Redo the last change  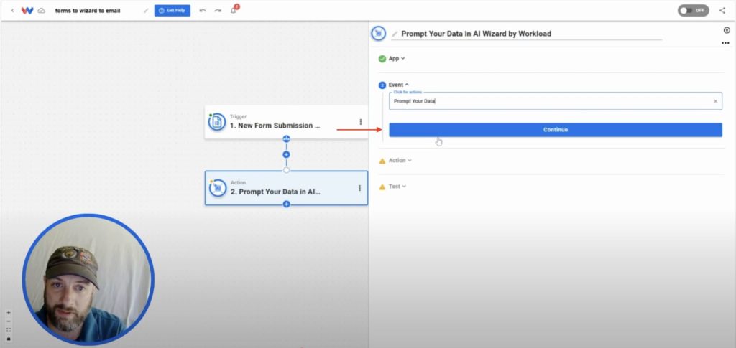[x=218, y=10]
